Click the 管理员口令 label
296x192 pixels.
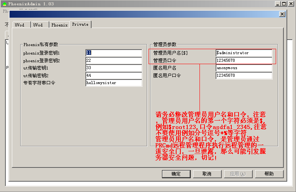coord(165,60)
